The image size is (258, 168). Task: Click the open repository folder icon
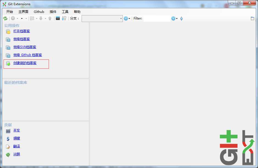[8, 31]
